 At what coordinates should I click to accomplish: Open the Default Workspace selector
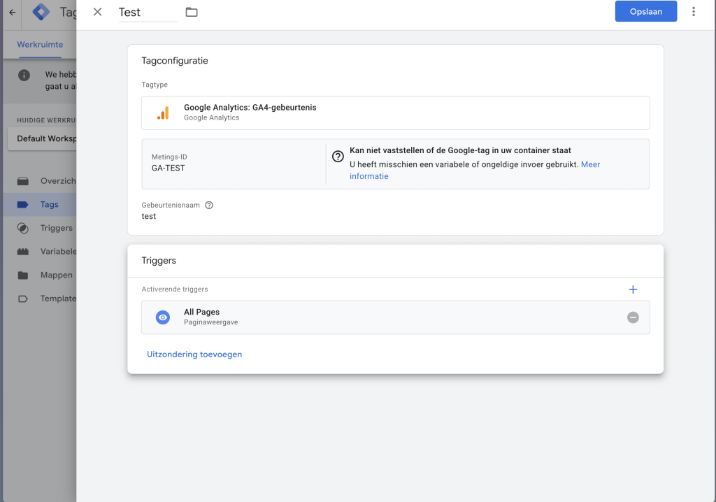click(x=42, y=138)
